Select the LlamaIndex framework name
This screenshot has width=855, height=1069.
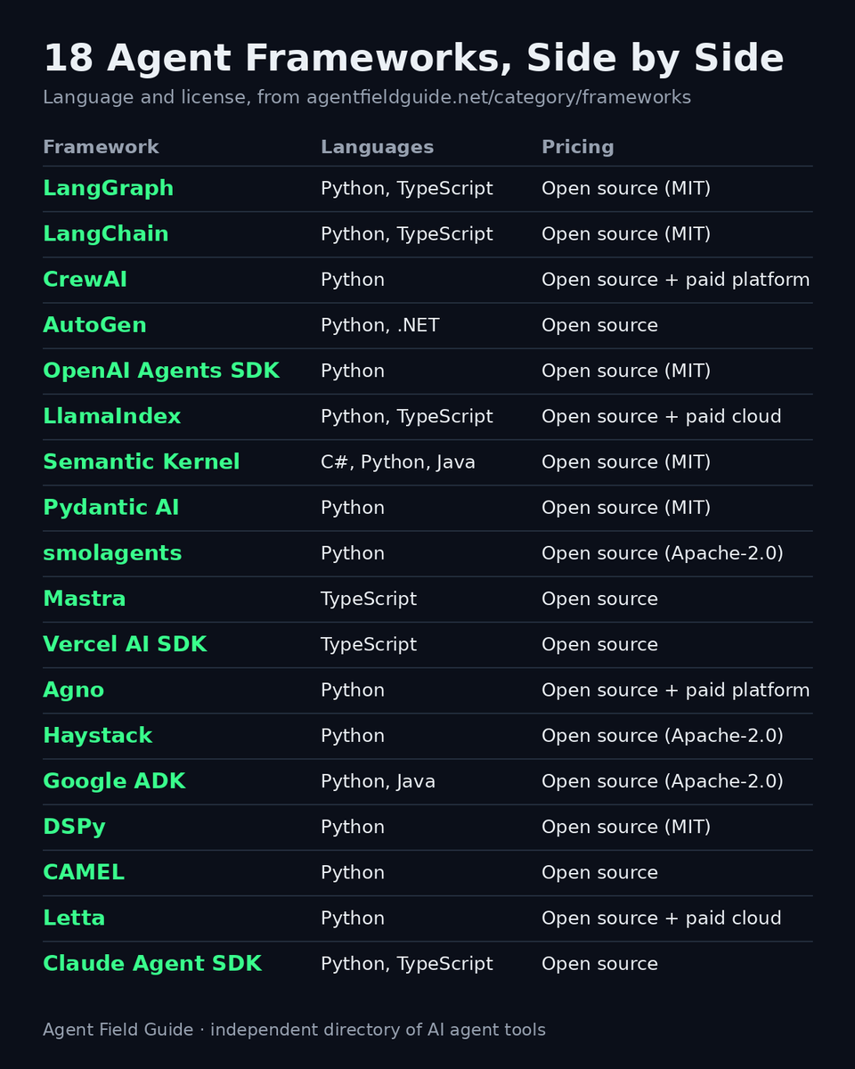tap(111, 417)
